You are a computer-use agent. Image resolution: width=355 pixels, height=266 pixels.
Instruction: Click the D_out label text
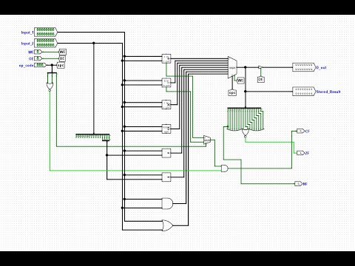coord(321,67)
